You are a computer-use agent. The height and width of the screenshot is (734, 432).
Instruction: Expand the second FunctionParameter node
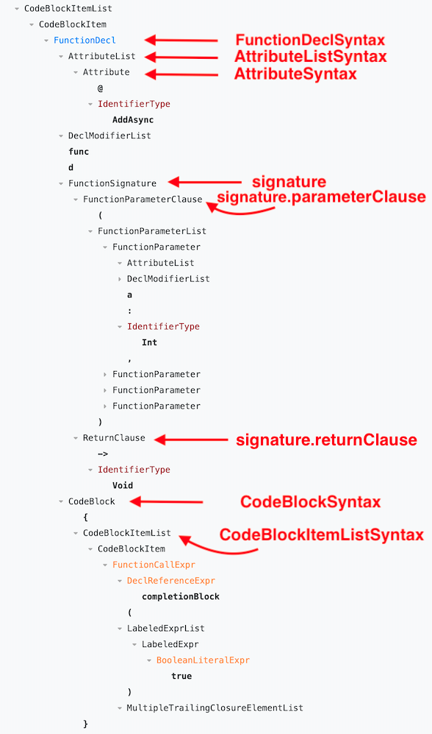click(104, 374)
